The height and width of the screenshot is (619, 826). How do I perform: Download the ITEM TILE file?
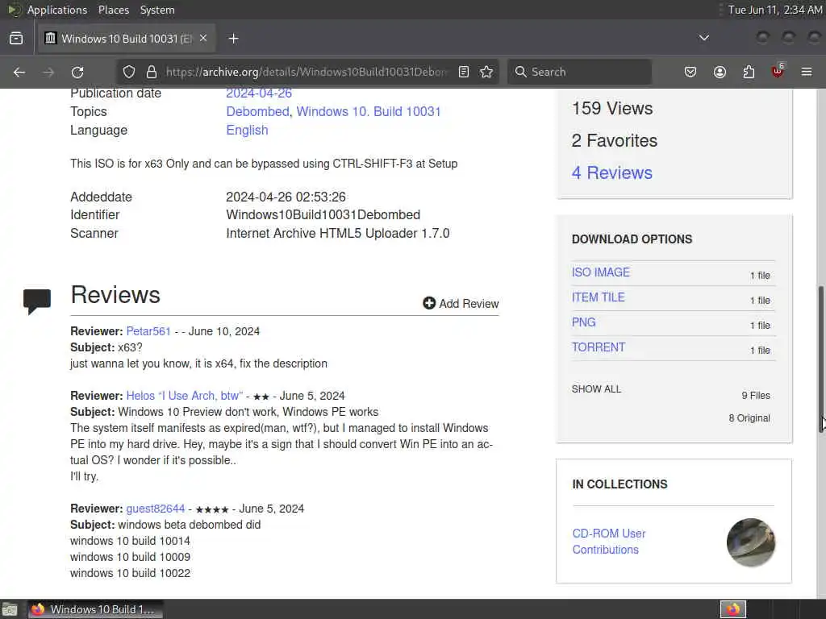[599, 297]
